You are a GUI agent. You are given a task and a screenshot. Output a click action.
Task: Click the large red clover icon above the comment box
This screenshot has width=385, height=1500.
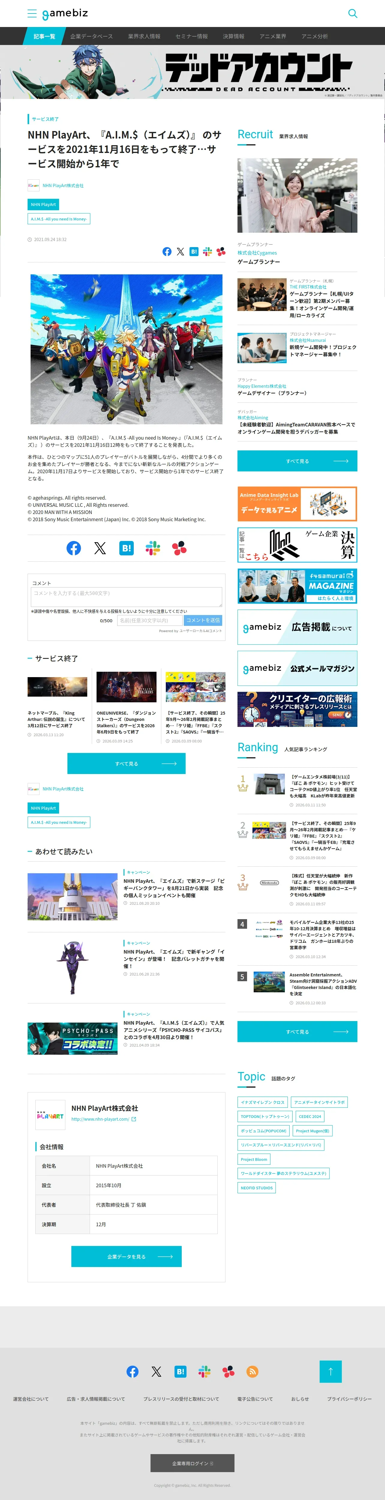(x=179, y=548)
